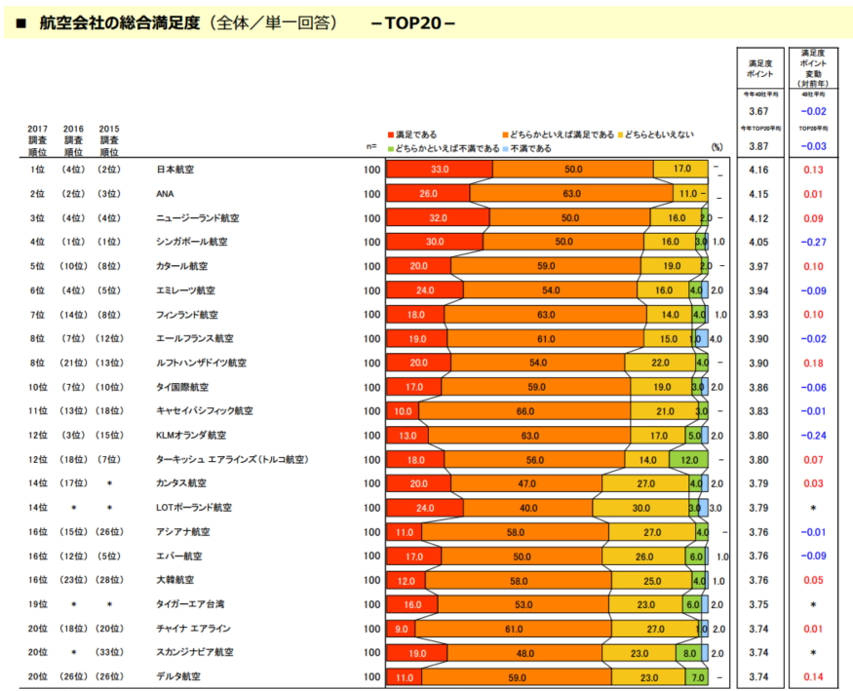
Task: Click the red 満足である legend swatch
Action: [391, 134]
